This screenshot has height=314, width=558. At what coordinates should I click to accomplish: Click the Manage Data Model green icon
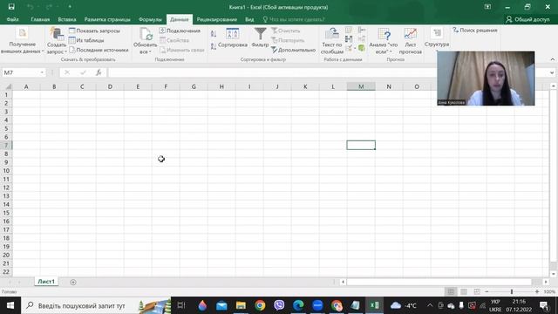(x=362, y=48)
